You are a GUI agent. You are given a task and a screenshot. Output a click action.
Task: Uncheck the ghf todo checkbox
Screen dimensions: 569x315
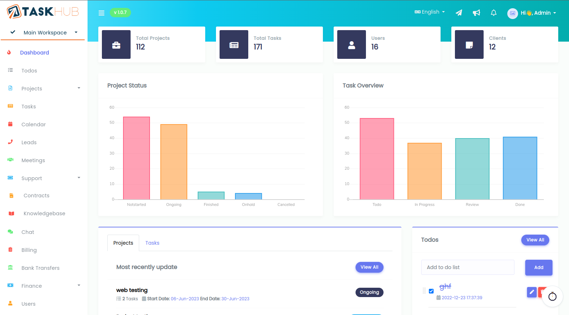pyautogui.click(x=431, y=291)
